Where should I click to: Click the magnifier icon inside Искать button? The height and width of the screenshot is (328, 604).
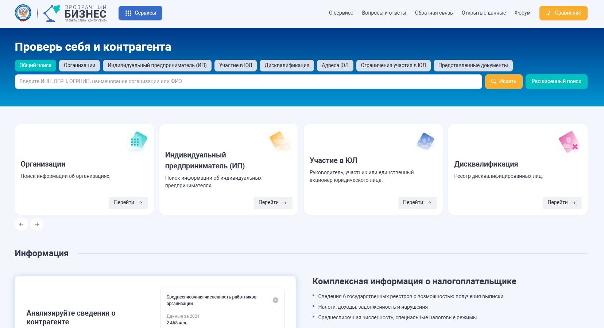(494, 82)
